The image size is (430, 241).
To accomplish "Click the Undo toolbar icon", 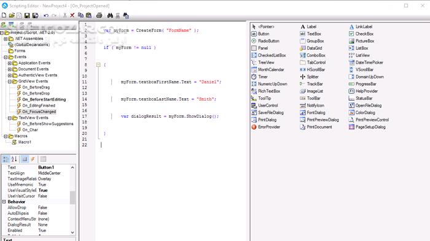I will [46, 15].
